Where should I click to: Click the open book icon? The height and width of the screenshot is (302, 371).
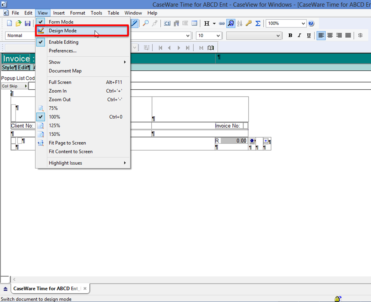pyautogui.click(x=211, y=48)
